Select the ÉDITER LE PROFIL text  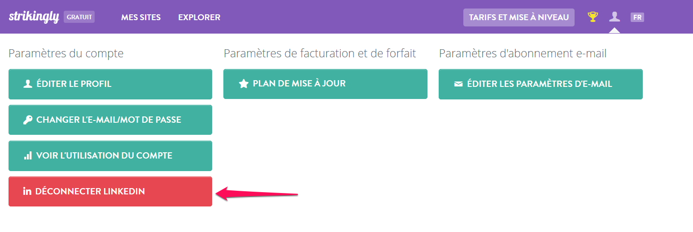coord(74,84)
